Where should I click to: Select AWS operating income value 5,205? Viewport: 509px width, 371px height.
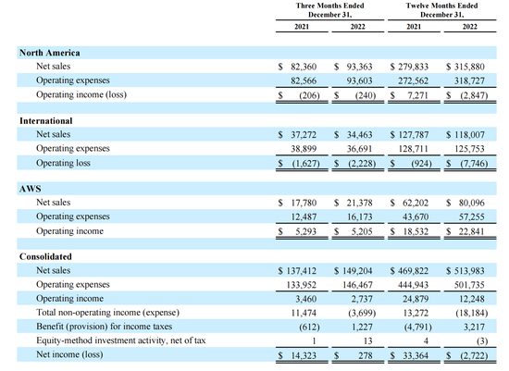(x=362, y=231)
